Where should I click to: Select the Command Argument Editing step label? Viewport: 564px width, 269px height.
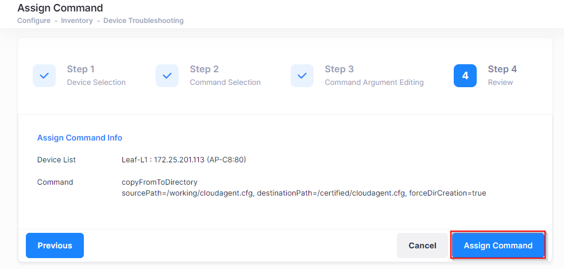click(374, 83)
